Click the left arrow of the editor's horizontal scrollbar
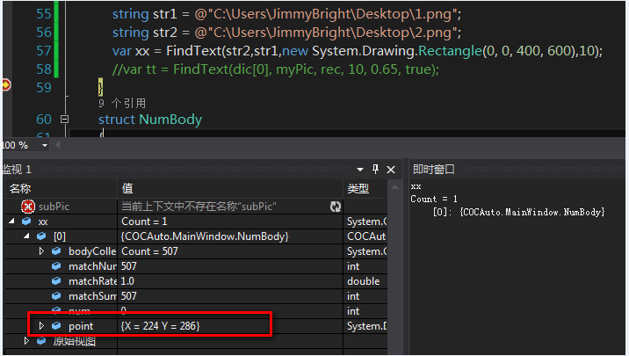This screenshot has height=356, width=629. [58, 145]
